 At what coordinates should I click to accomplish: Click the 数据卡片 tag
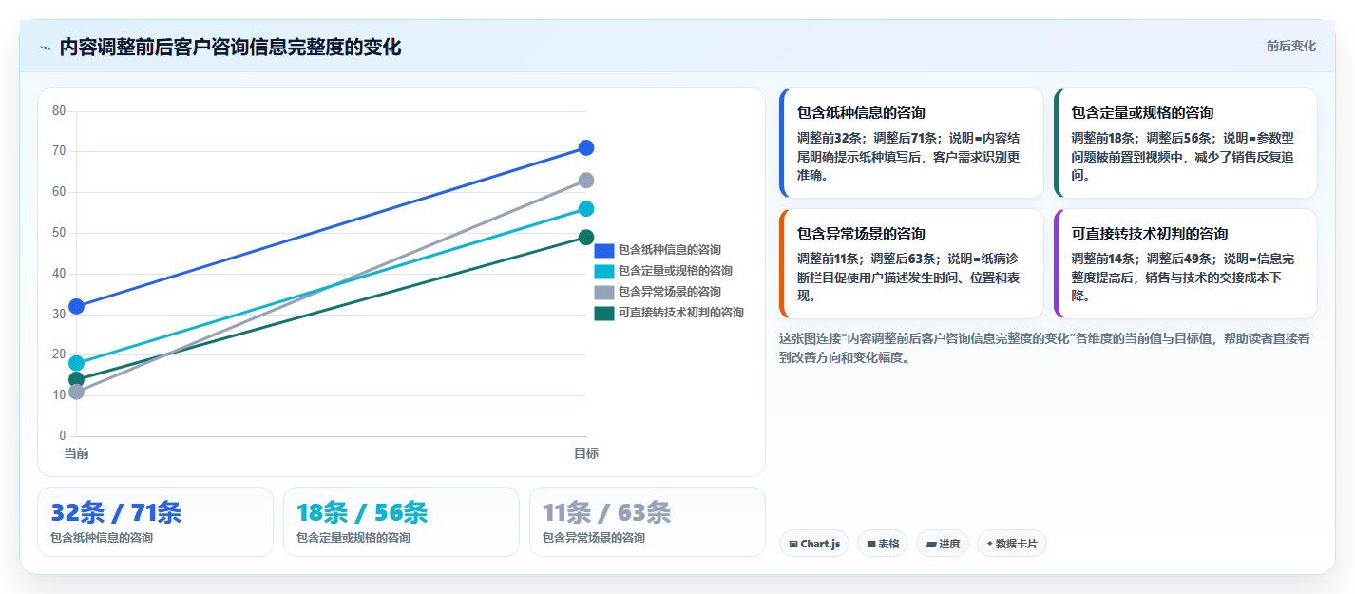(x=1012, y=544)
